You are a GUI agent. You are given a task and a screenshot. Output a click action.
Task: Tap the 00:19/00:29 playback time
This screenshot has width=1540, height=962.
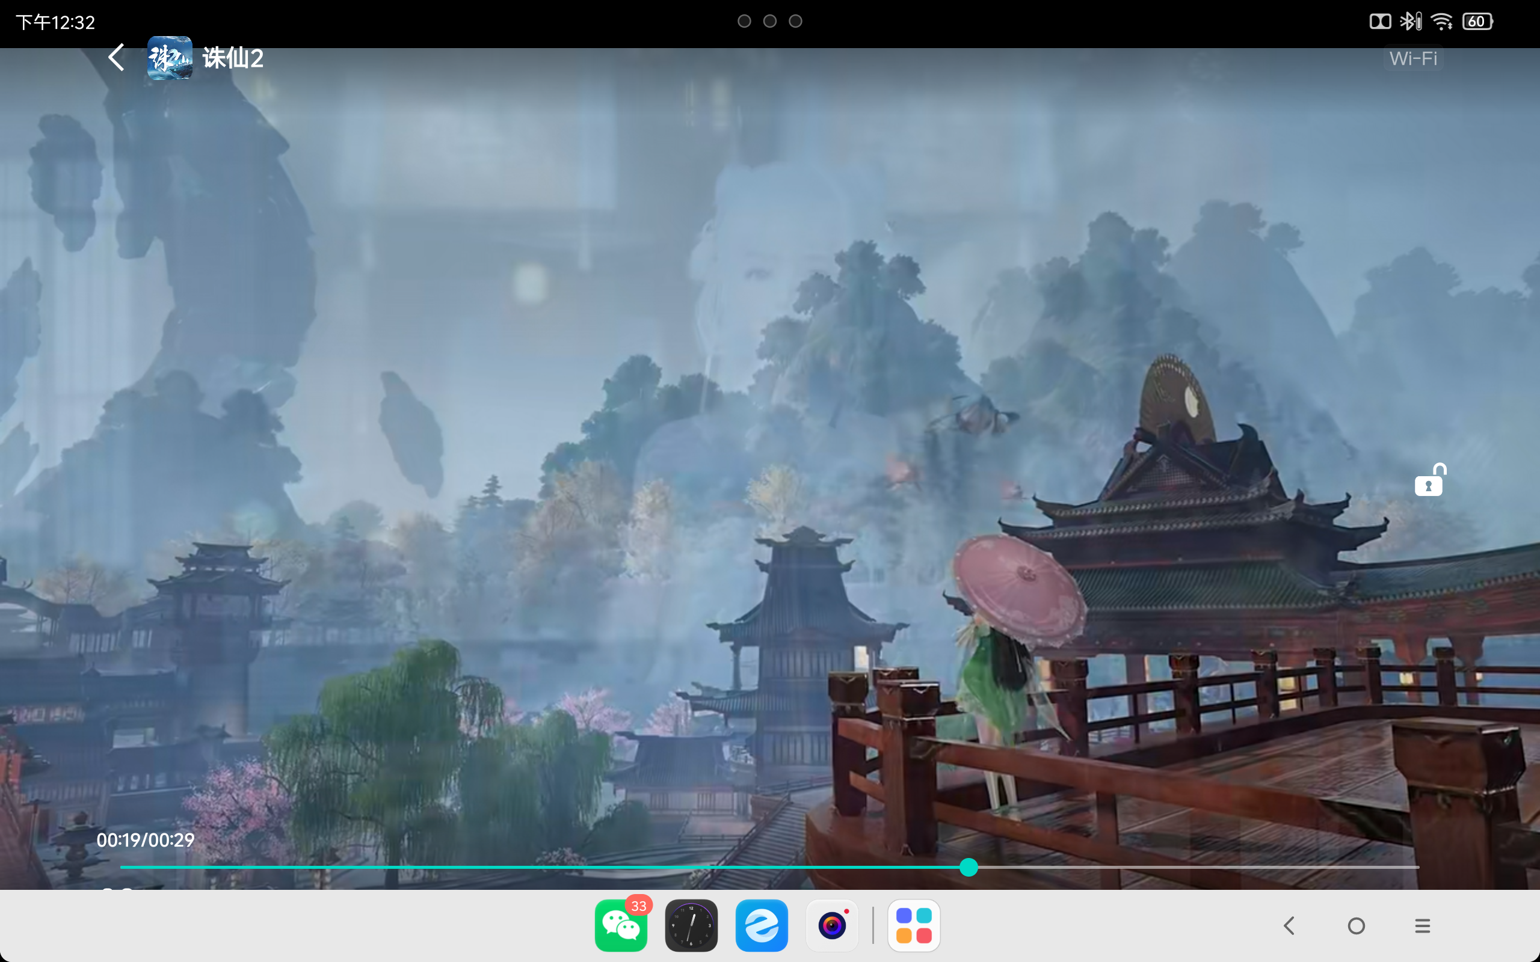pyautogui.click(x=145, y=840)
